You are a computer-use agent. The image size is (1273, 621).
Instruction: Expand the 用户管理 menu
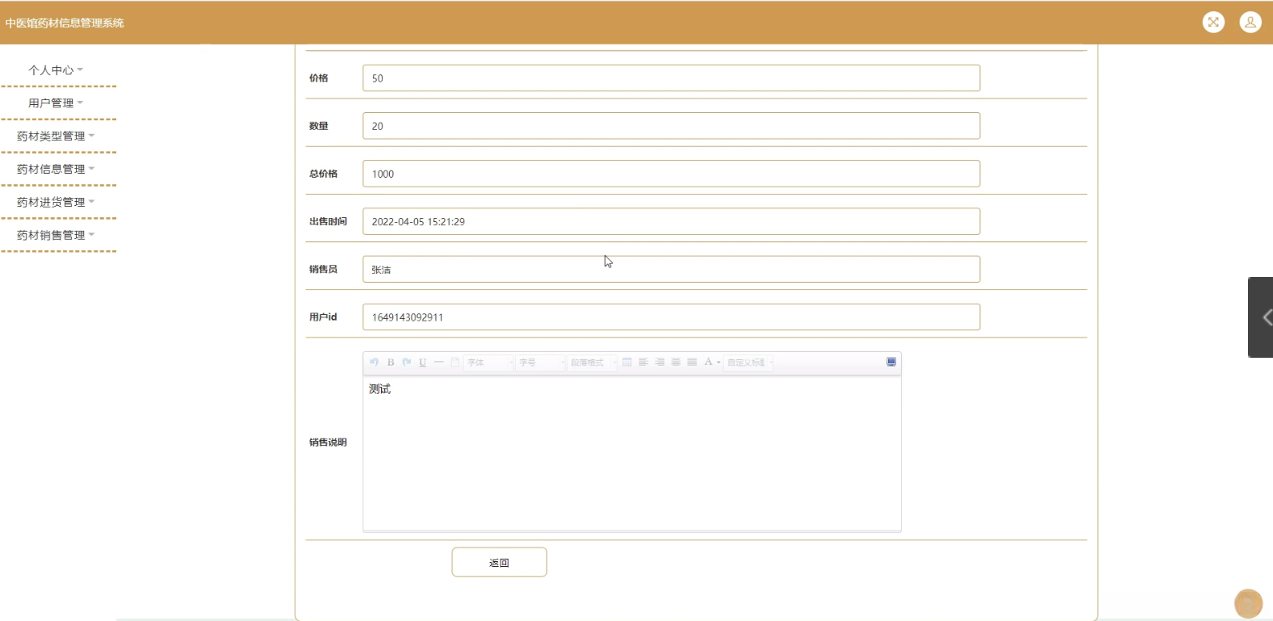pos(56,103)
